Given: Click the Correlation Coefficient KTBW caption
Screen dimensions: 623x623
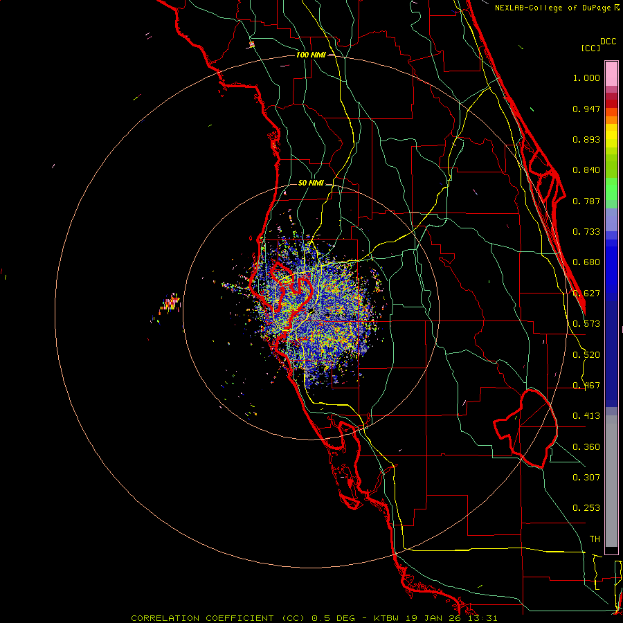Looking at the screenshot, I should [x=314, y=618].
